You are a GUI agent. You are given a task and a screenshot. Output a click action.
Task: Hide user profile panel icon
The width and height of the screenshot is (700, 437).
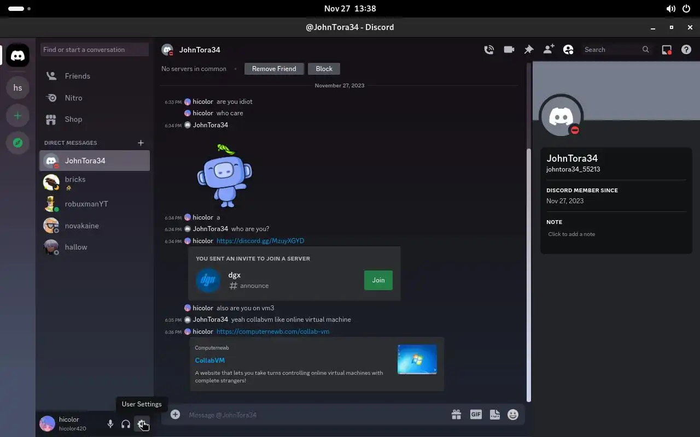pyautogui.click(x=568, y=50)
